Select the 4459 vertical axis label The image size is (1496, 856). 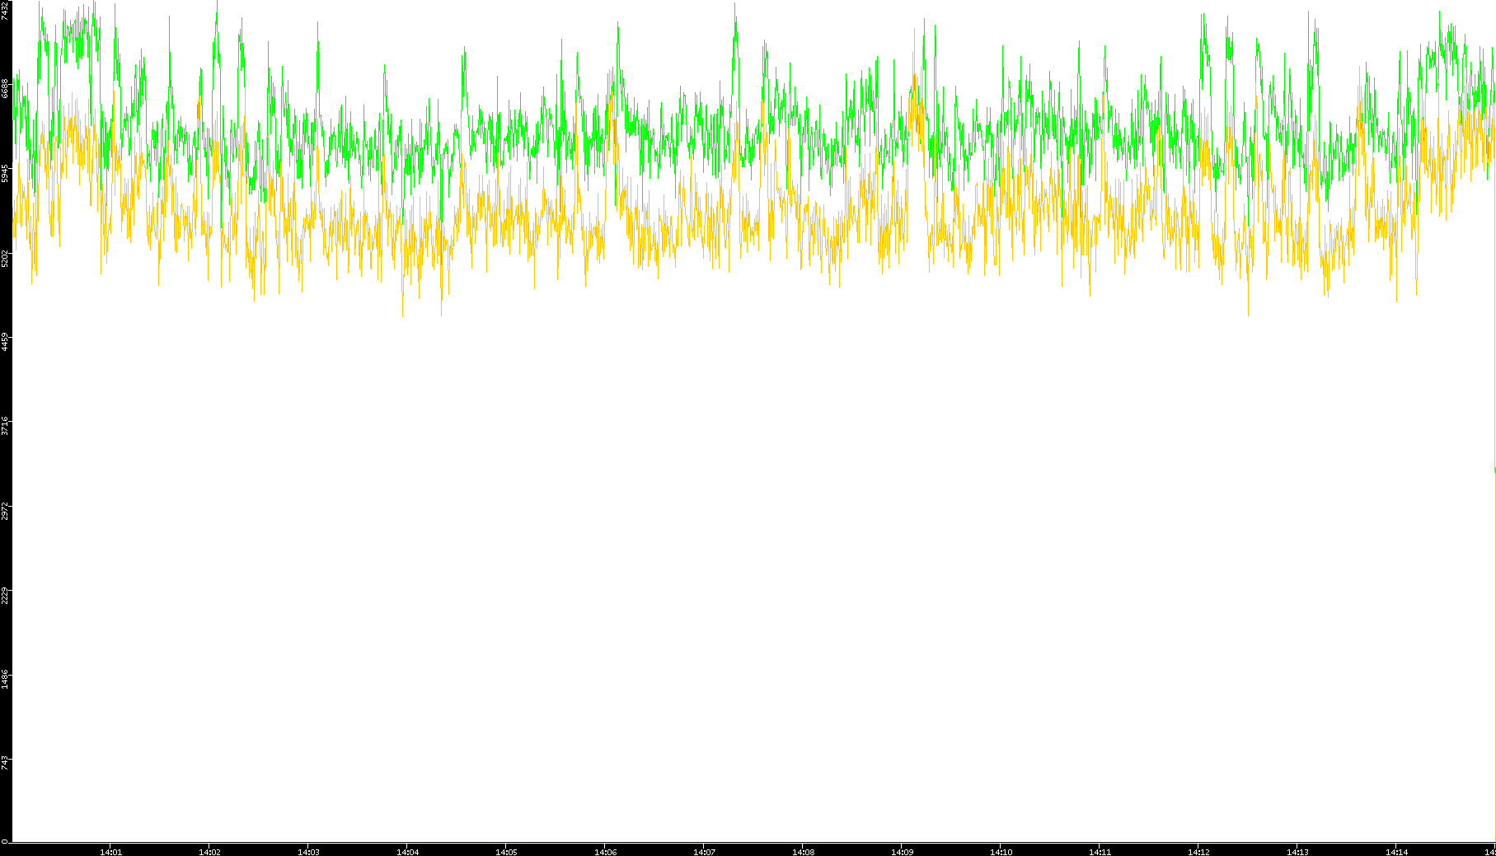click(x=6, y=342)
